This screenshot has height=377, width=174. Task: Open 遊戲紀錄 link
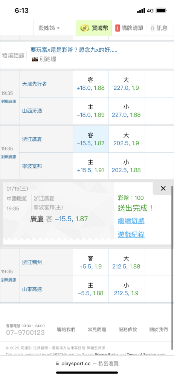pyautogui.click(x=131, y=234)
